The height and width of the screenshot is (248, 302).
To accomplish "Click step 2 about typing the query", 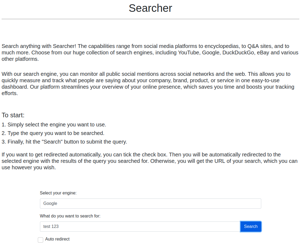I will tap(53, 133).
